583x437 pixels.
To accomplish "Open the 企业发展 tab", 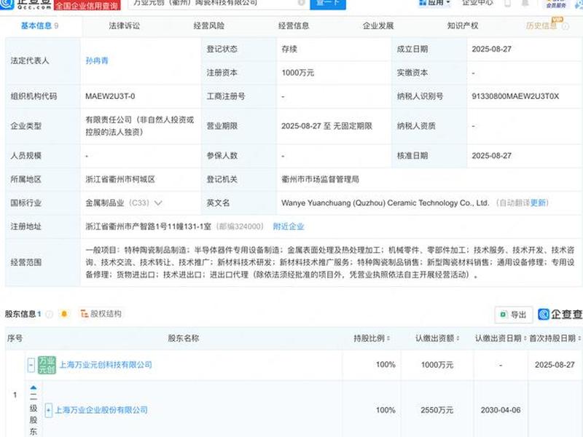I will [378, 25].
